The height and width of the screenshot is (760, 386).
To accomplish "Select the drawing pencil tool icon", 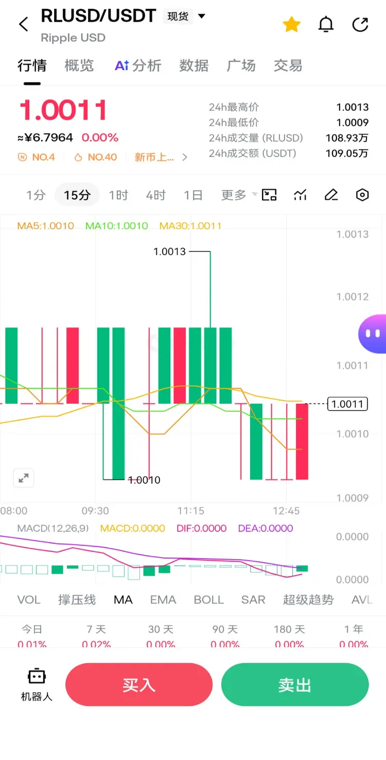I will coord(331,195).
